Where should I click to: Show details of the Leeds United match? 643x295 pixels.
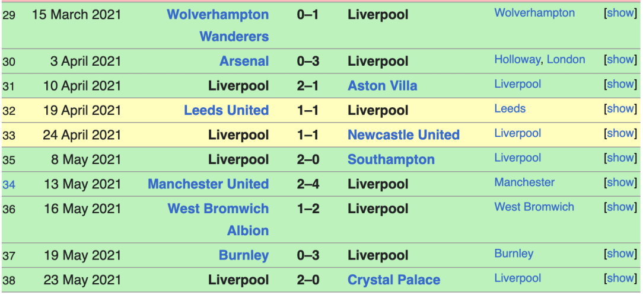pyautogui.click(x=621, y=108)
